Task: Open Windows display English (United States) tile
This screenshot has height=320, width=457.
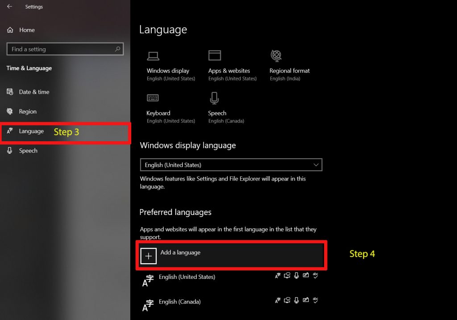Action: [x=171, y=66]
